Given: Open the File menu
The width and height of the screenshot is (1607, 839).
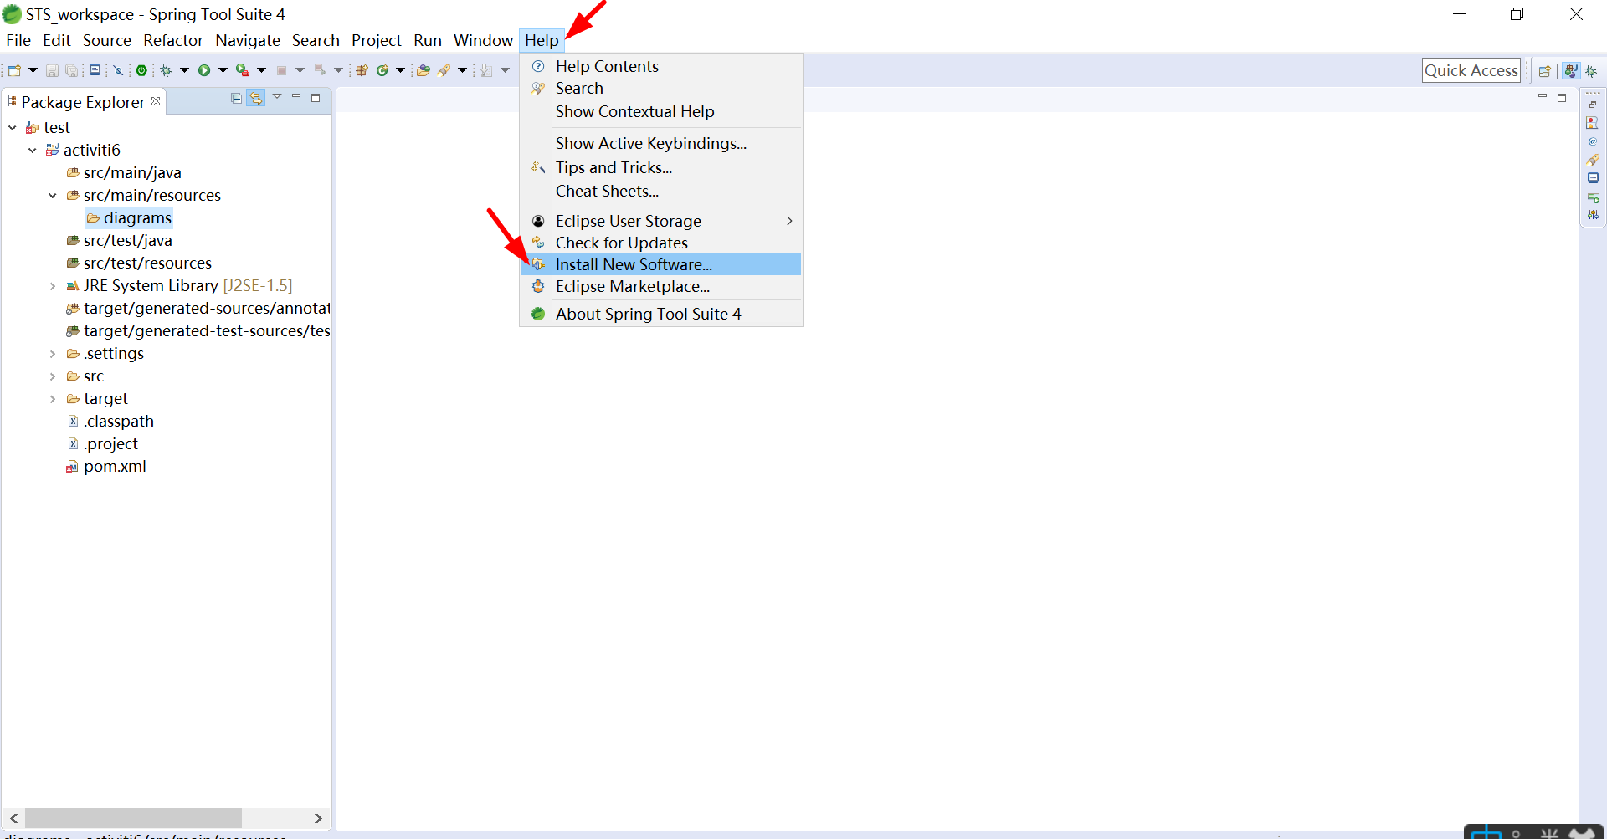Looking at the screenshot, I should (x=18, y=40).
